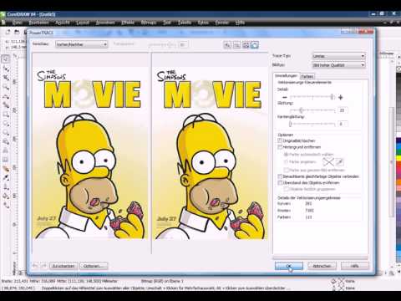
Task: Select the Interactive Fill tool in toolbox
Action: pos(6,206)
